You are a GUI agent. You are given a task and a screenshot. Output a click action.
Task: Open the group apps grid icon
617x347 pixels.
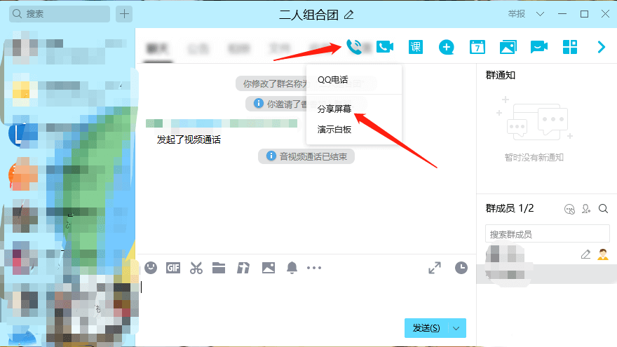(570, 47)
